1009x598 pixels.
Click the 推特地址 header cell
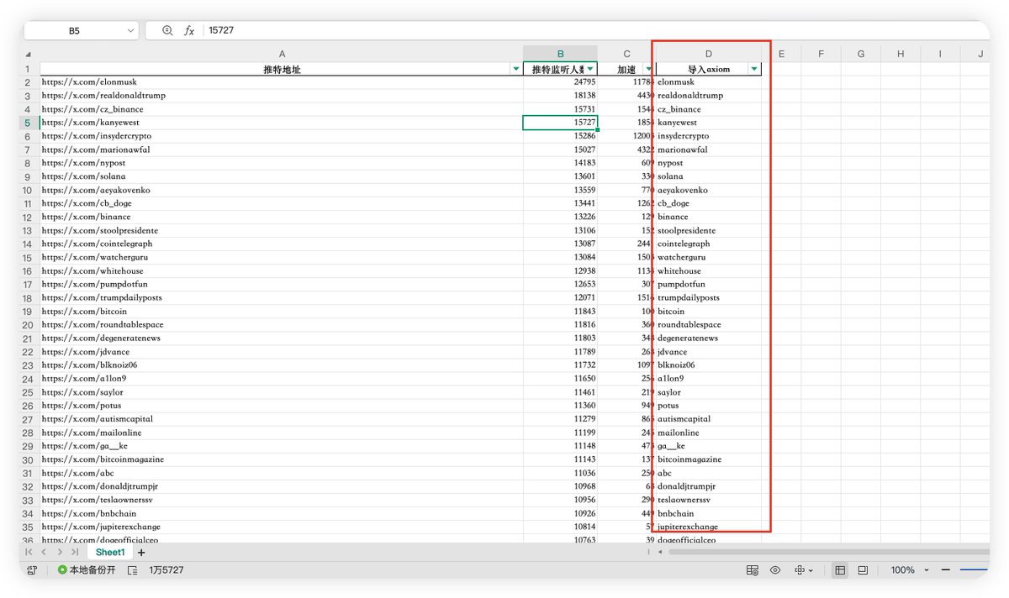click(282, 69)
